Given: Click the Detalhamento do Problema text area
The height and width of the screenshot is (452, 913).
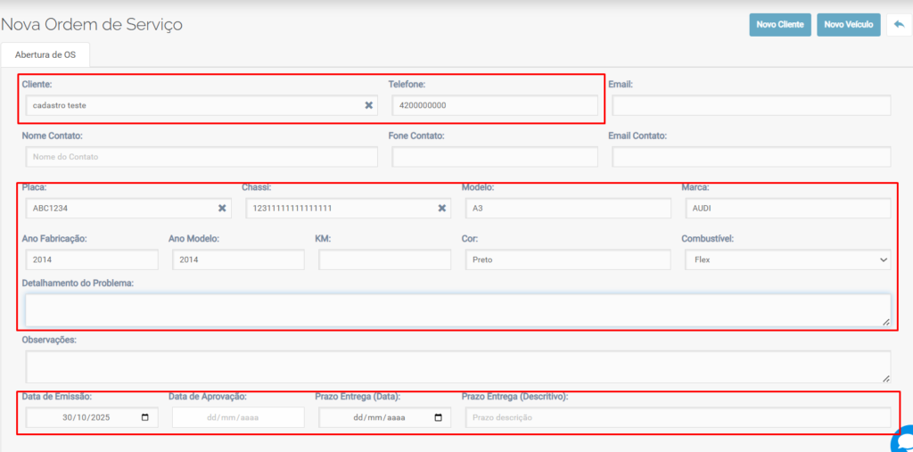Looking at the screenshot, I should tap(456, 310).
